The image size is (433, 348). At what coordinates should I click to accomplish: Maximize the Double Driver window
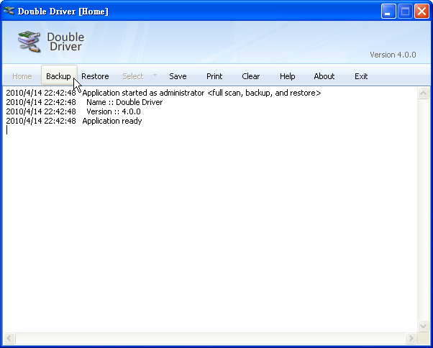point(405,12)
